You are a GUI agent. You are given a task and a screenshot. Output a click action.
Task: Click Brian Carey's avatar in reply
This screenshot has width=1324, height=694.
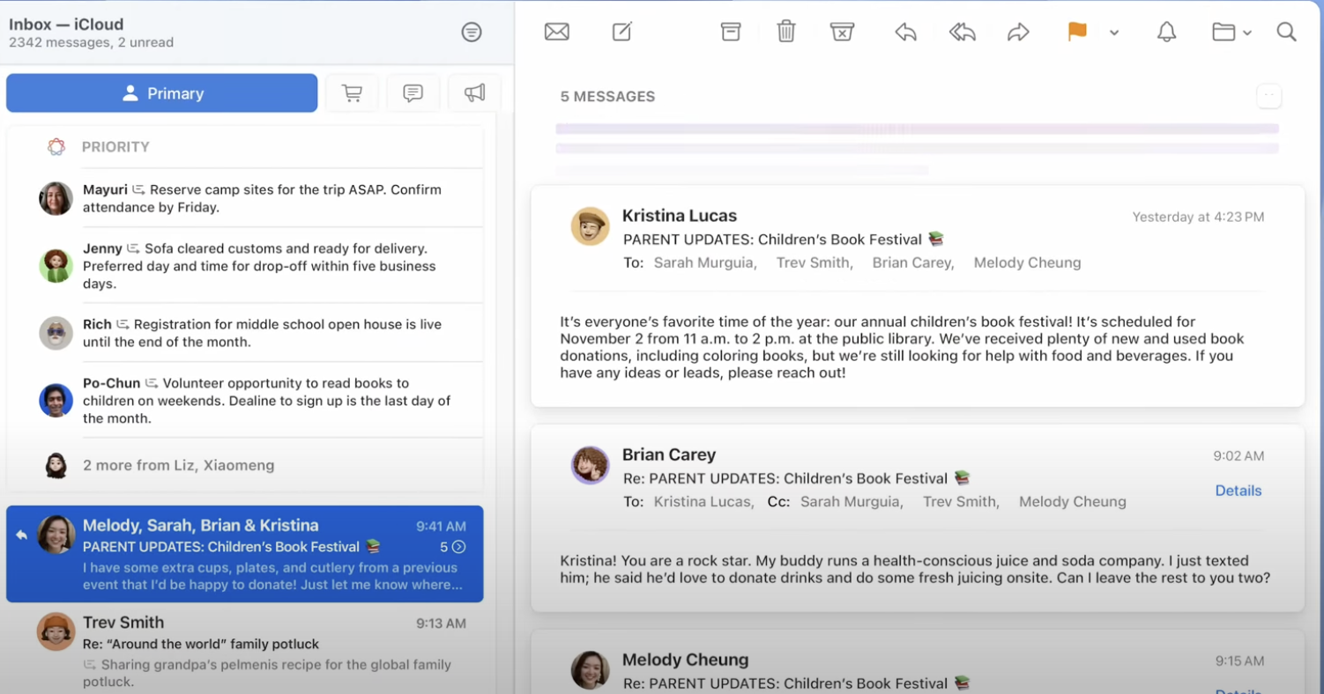point(591,466)
